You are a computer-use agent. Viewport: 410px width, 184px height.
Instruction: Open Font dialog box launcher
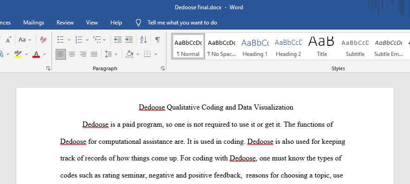[48, 68]
